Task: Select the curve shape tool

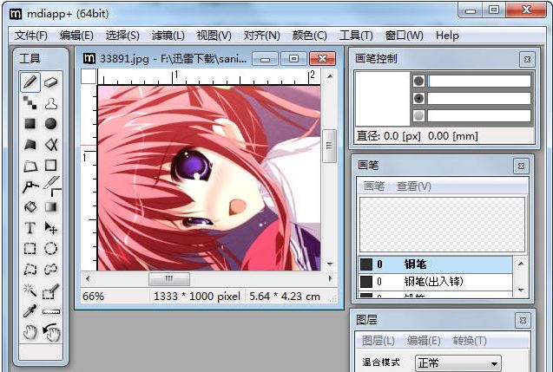Action: [x=50, y=145]
